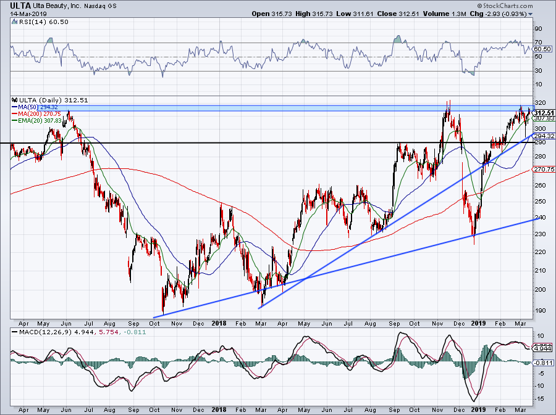The image size is (556, 415).
Task: Open the dropdown arrow next to Chg value
Action: pos(531,14)
